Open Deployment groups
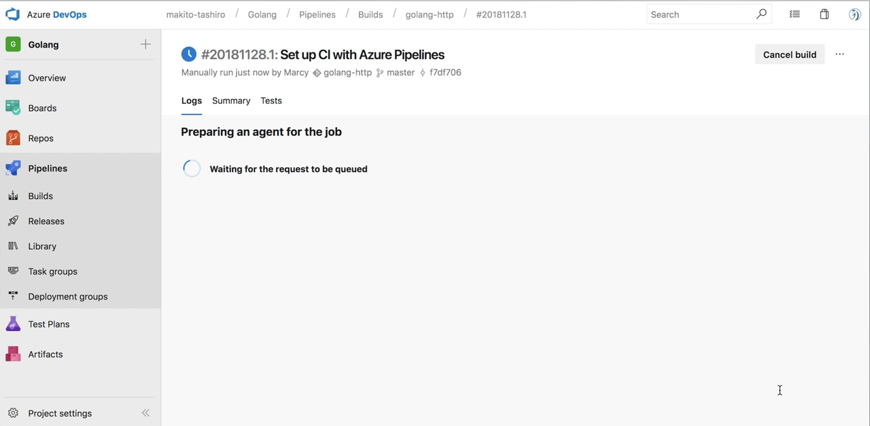 click(x=67, y=296)
